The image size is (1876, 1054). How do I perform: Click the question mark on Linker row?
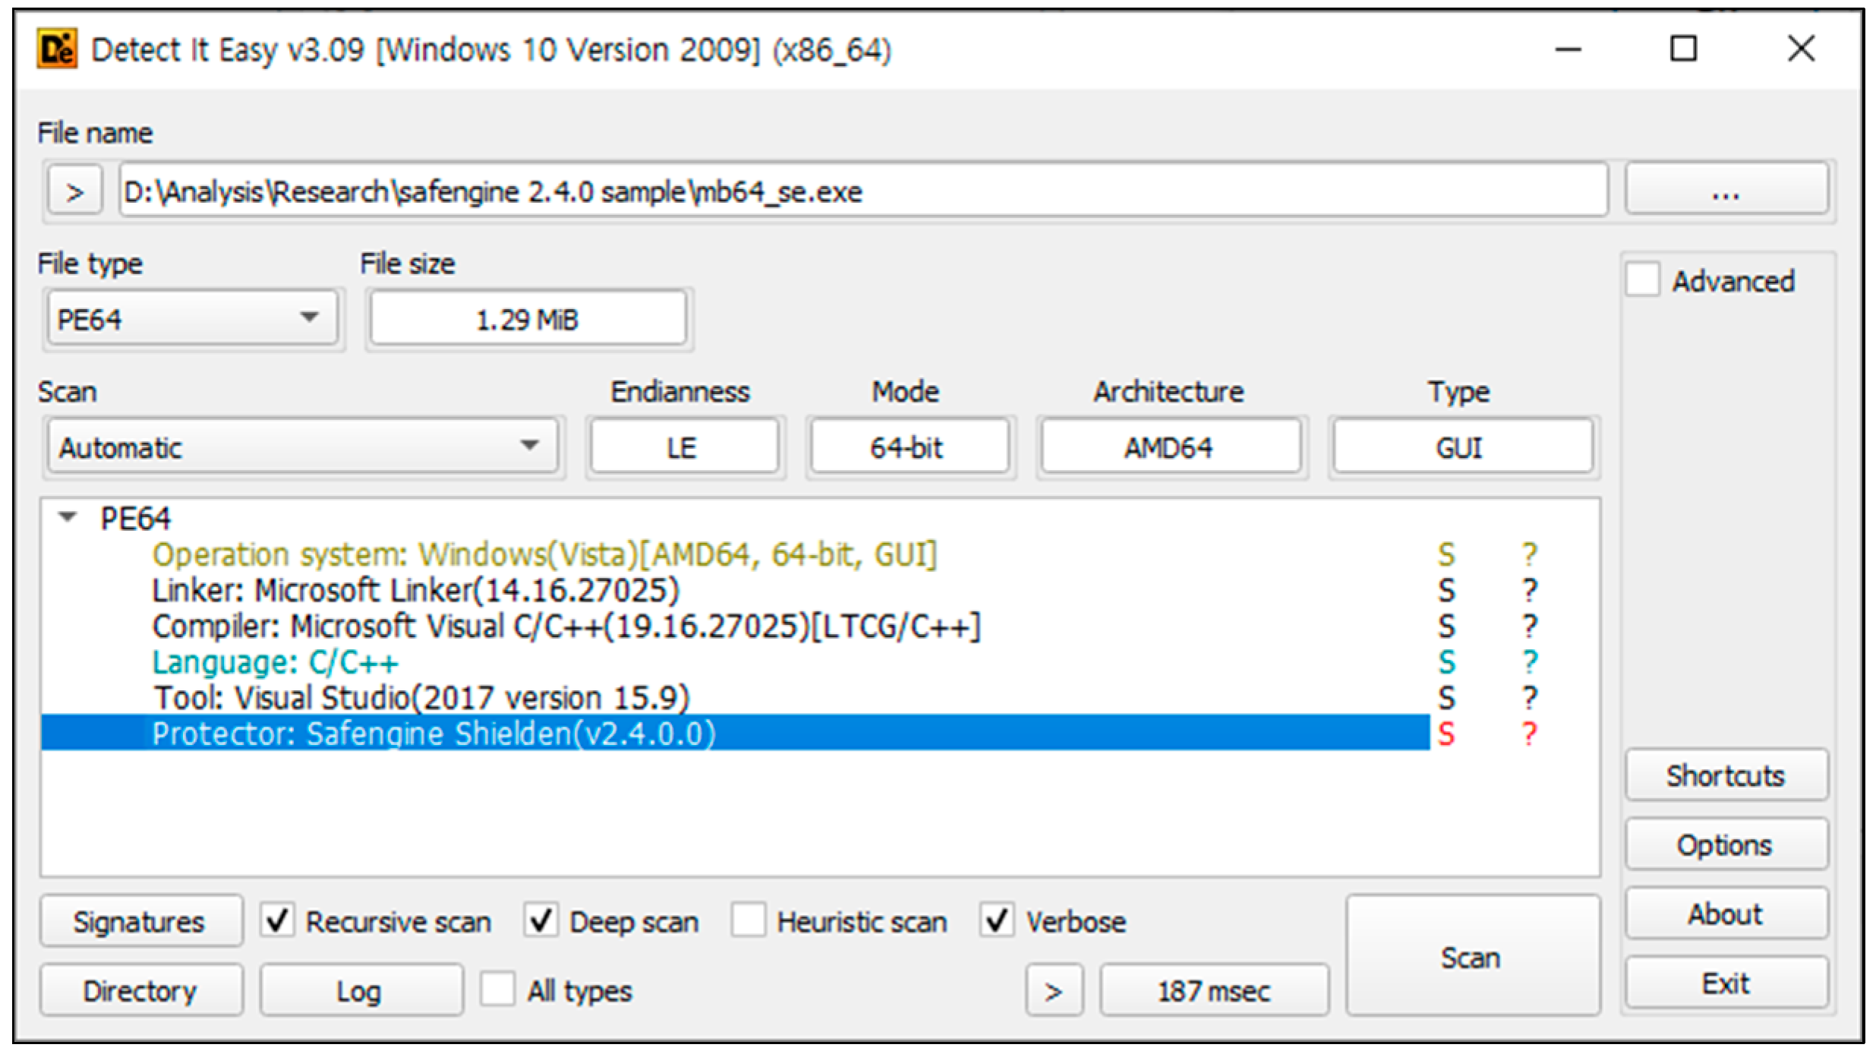pyautogui.click(x=1528, y=590)
